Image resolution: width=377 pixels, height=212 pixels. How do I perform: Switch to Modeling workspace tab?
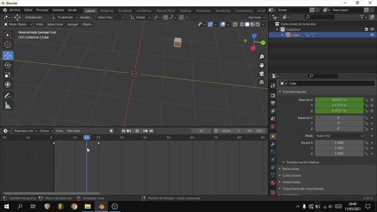107,11
